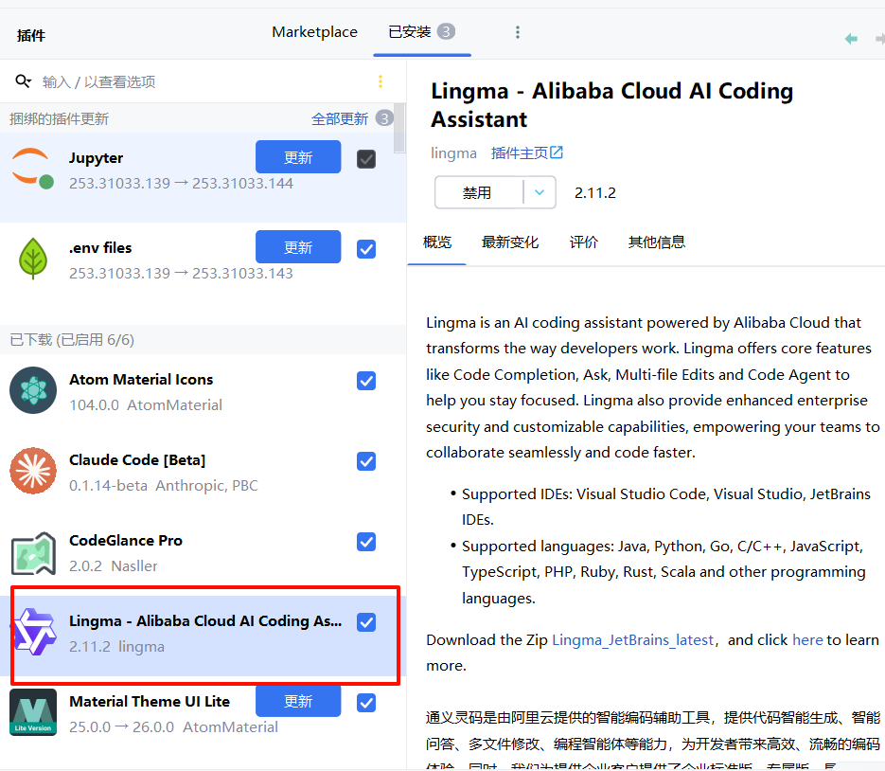885x771 pixels.
Task: Open the 评价 tab
Action: coord(584,242)
